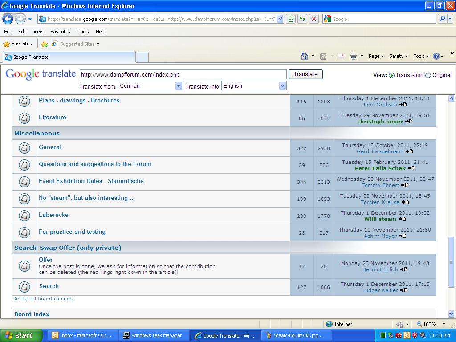Click the translate URL input field

pos(183,74)
